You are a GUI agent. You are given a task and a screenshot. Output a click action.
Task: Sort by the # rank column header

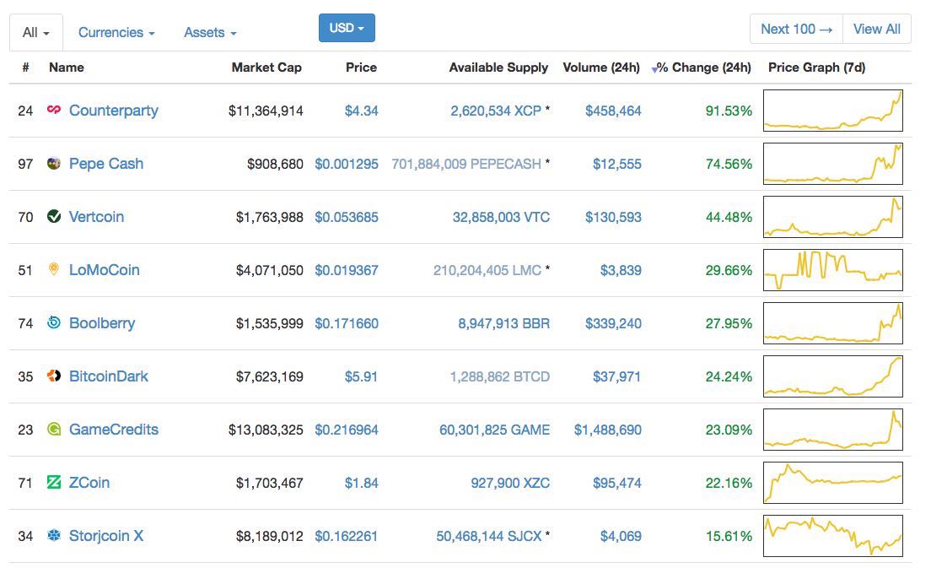(25, 68)
